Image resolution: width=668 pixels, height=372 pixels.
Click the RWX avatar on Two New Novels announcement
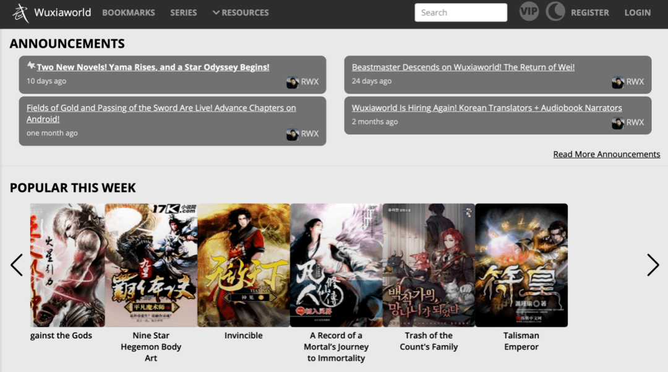[x=292, y=82]
